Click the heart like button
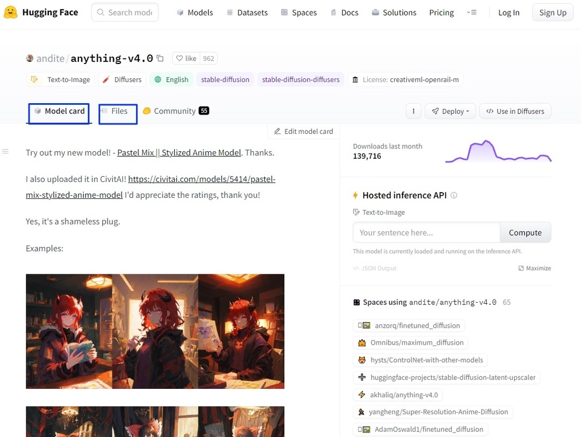Viewport: 581px width, 437px height. click(x=186, y=58)
